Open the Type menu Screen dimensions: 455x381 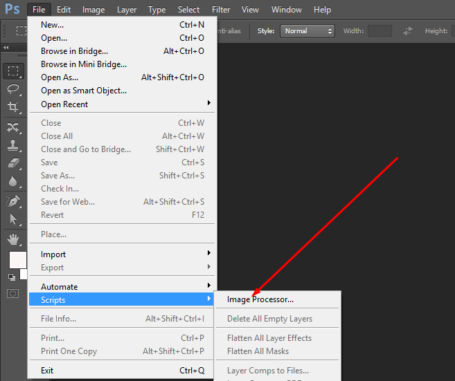tap(157, 10)
